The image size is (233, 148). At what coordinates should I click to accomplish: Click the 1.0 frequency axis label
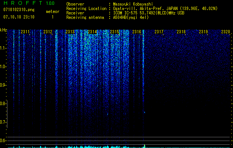click(x=3, y=67)
